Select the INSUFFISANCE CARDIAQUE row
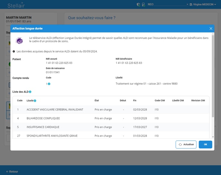This screenshot has width=221, height=175. [42, 127]
